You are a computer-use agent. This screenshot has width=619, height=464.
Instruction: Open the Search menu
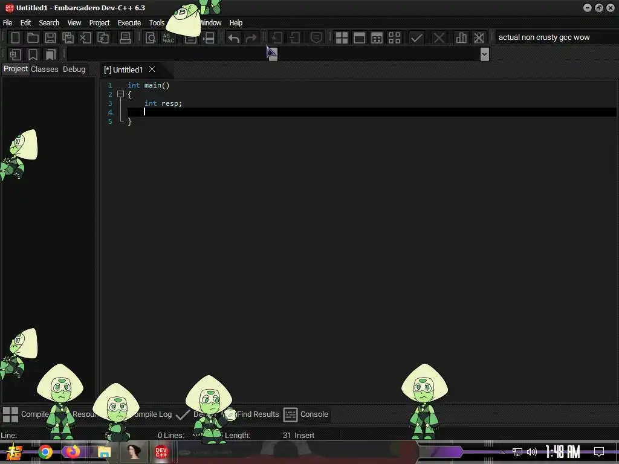pyautogui.click(x=49, y=23)
